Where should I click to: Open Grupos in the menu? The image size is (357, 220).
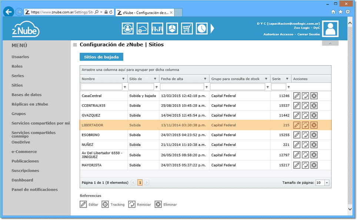tap(19, 114)
